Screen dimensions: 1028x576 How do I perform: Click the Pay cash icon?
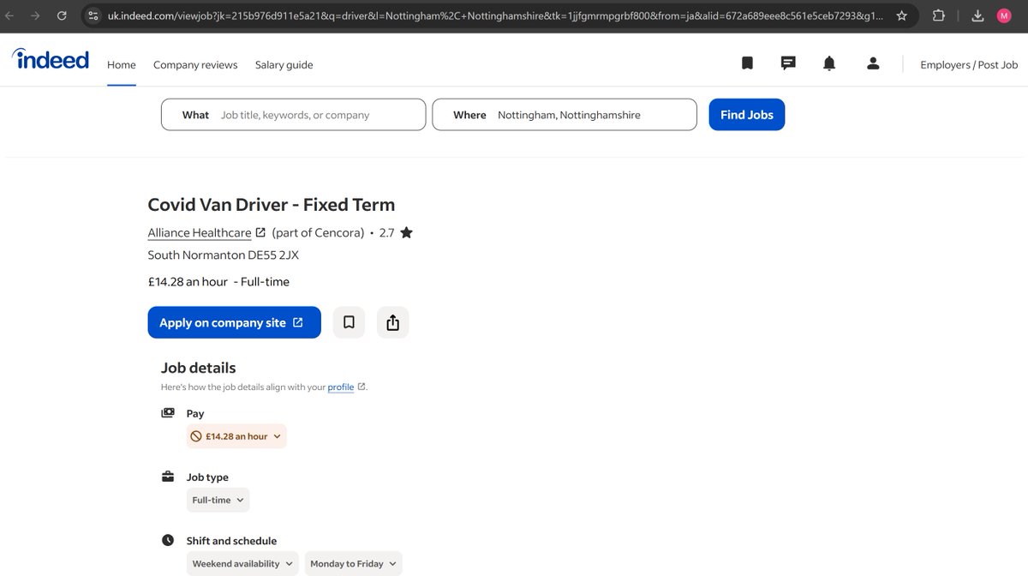click(x=168, y=413)
